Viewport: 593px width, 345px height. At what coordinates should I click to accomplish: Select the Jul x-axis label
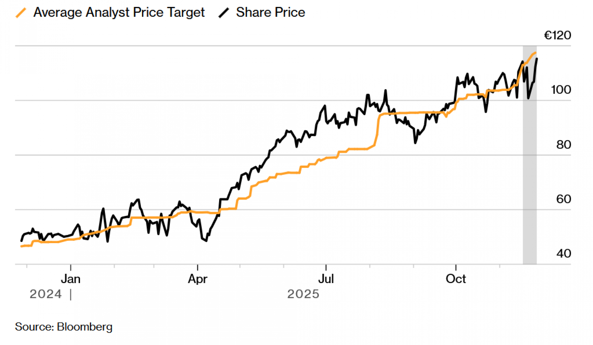[x=326, y=279]
